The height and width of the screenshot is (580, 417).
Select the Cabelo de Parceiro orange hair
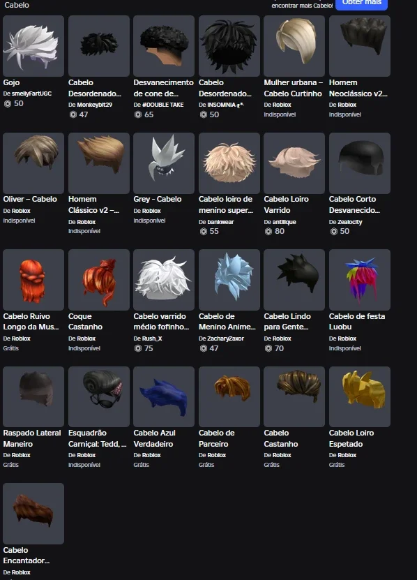point(229,396)
